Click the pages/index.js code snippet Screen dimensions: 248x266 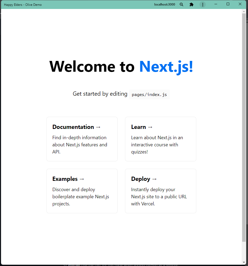[x=149, y=94]
